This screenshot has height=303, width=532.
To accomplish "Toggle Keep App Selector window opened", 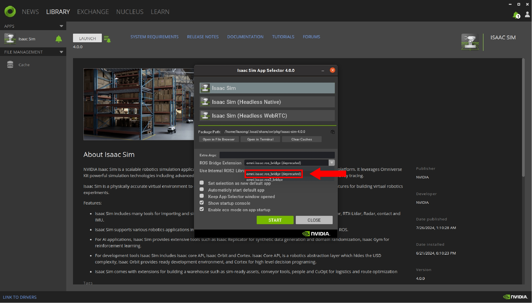I will [x=201, y=196].
